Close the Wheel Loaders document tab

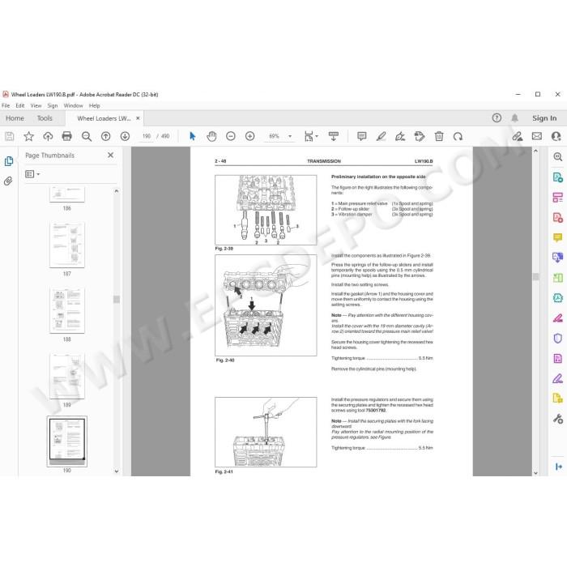[x=138, y=118]
